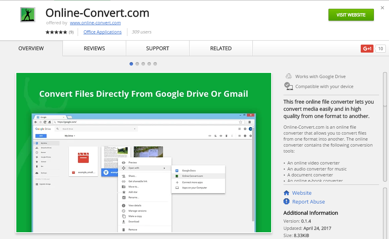This screenshot has height=239, width=389.
Task: Click the "Compatible with your device" text
Action: pyautogui.click(x=324, y=86)
